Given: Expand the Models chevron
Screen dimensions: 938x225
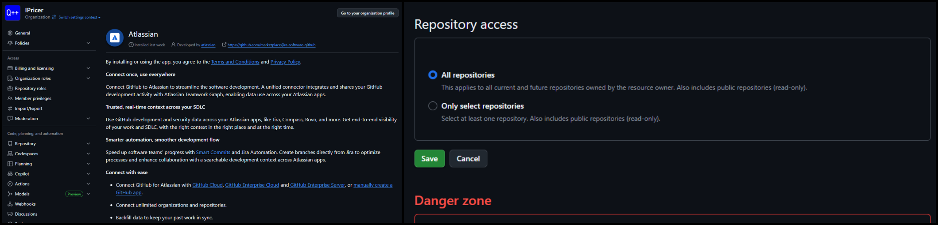Looking at the screenshot, I should (88, 194).
